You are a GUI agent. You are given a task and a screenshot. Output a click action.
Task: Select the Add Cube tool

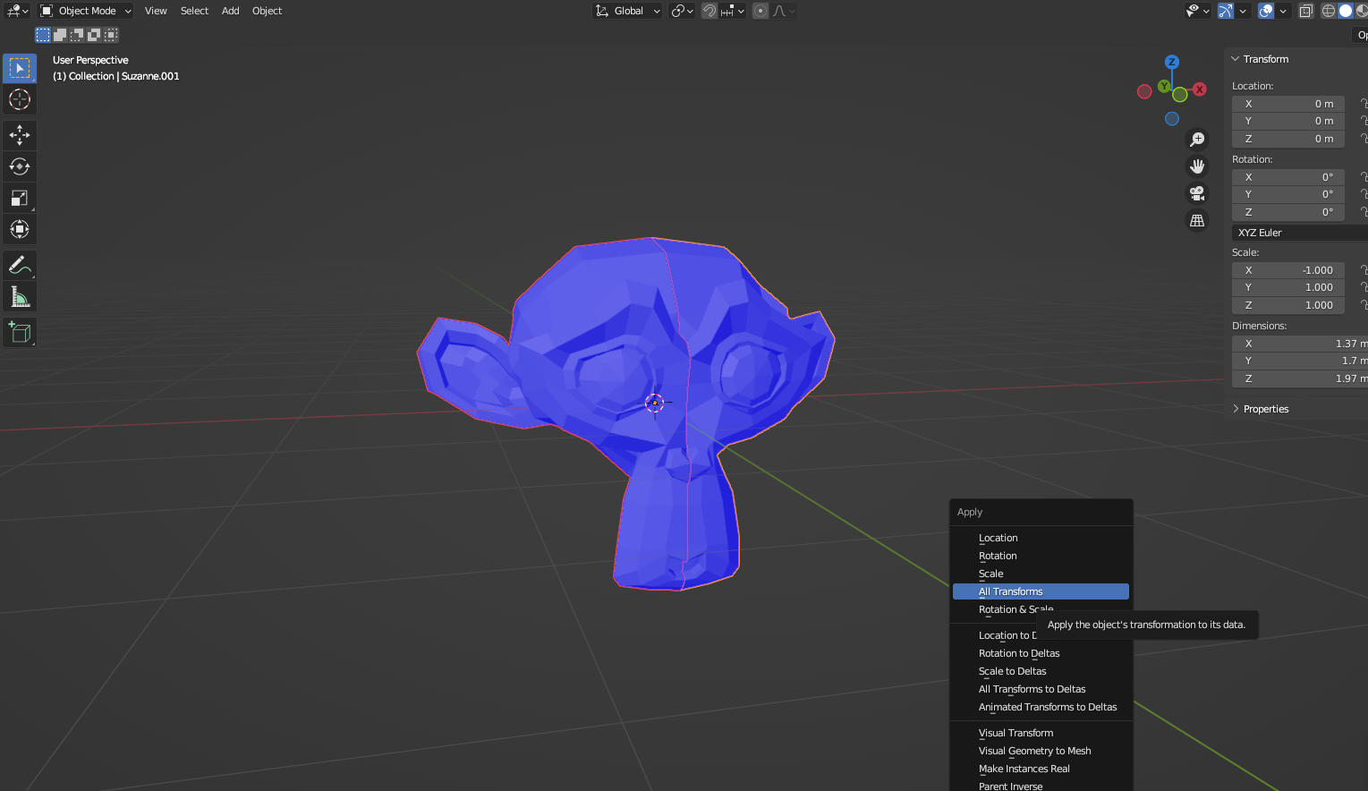(20, 333)
